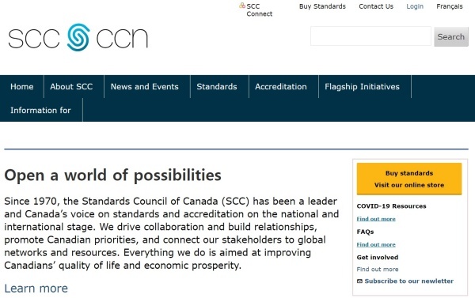Click the yellow Buy standards store banner
The height and width of the screenshot is (298, 475).
point(409,179)
